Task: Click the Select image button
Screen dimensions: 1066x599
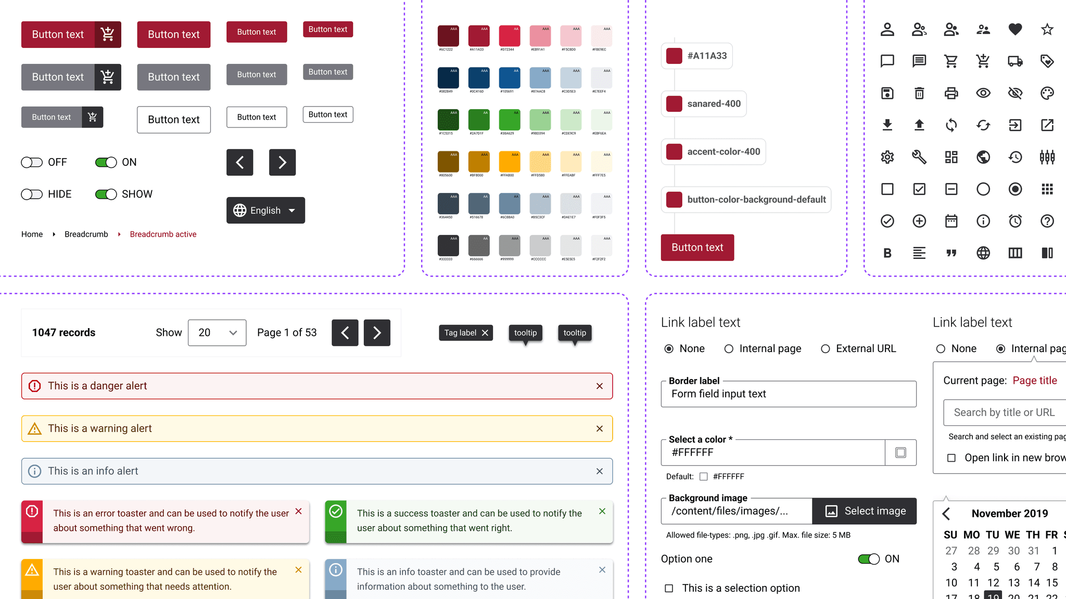Action: (x=864, y=511)
